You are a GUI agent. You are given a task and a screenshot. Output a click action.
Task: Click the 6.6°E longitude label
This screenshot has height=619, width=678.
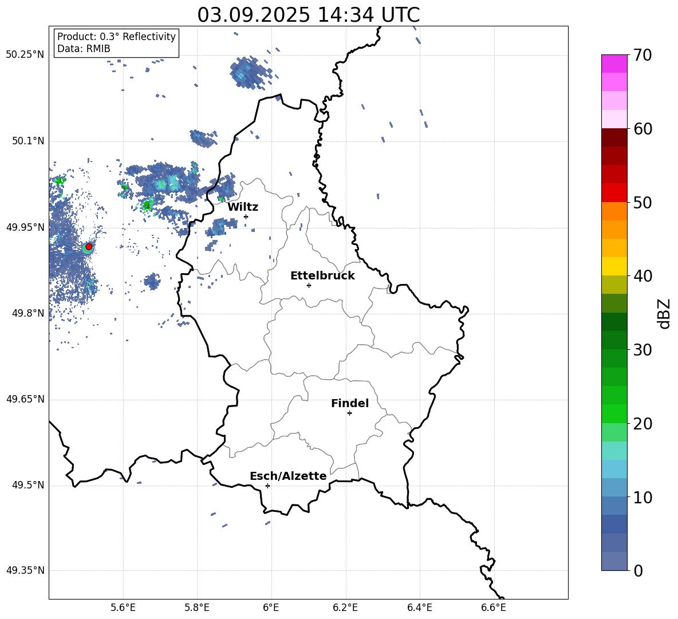pos(494,608)
